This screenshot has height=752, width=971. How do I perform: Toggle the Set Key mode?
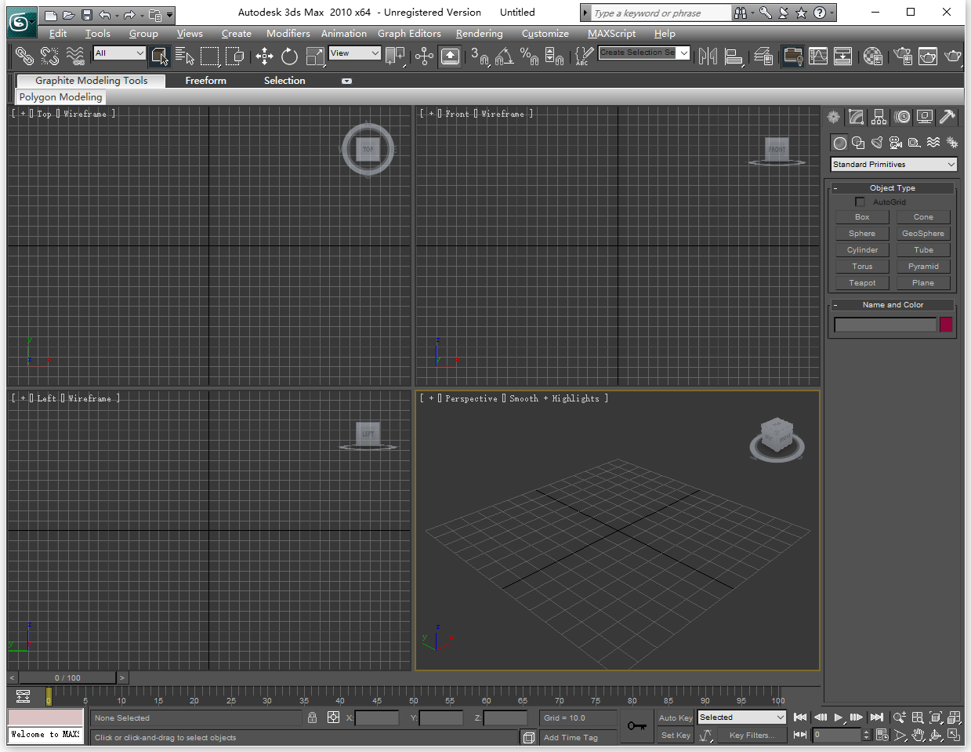(x=675, y=736)
